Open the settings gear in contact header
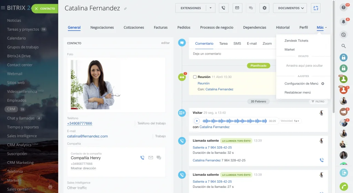The height and width of the screenshot is (193, 353). (x=264, y=8)
